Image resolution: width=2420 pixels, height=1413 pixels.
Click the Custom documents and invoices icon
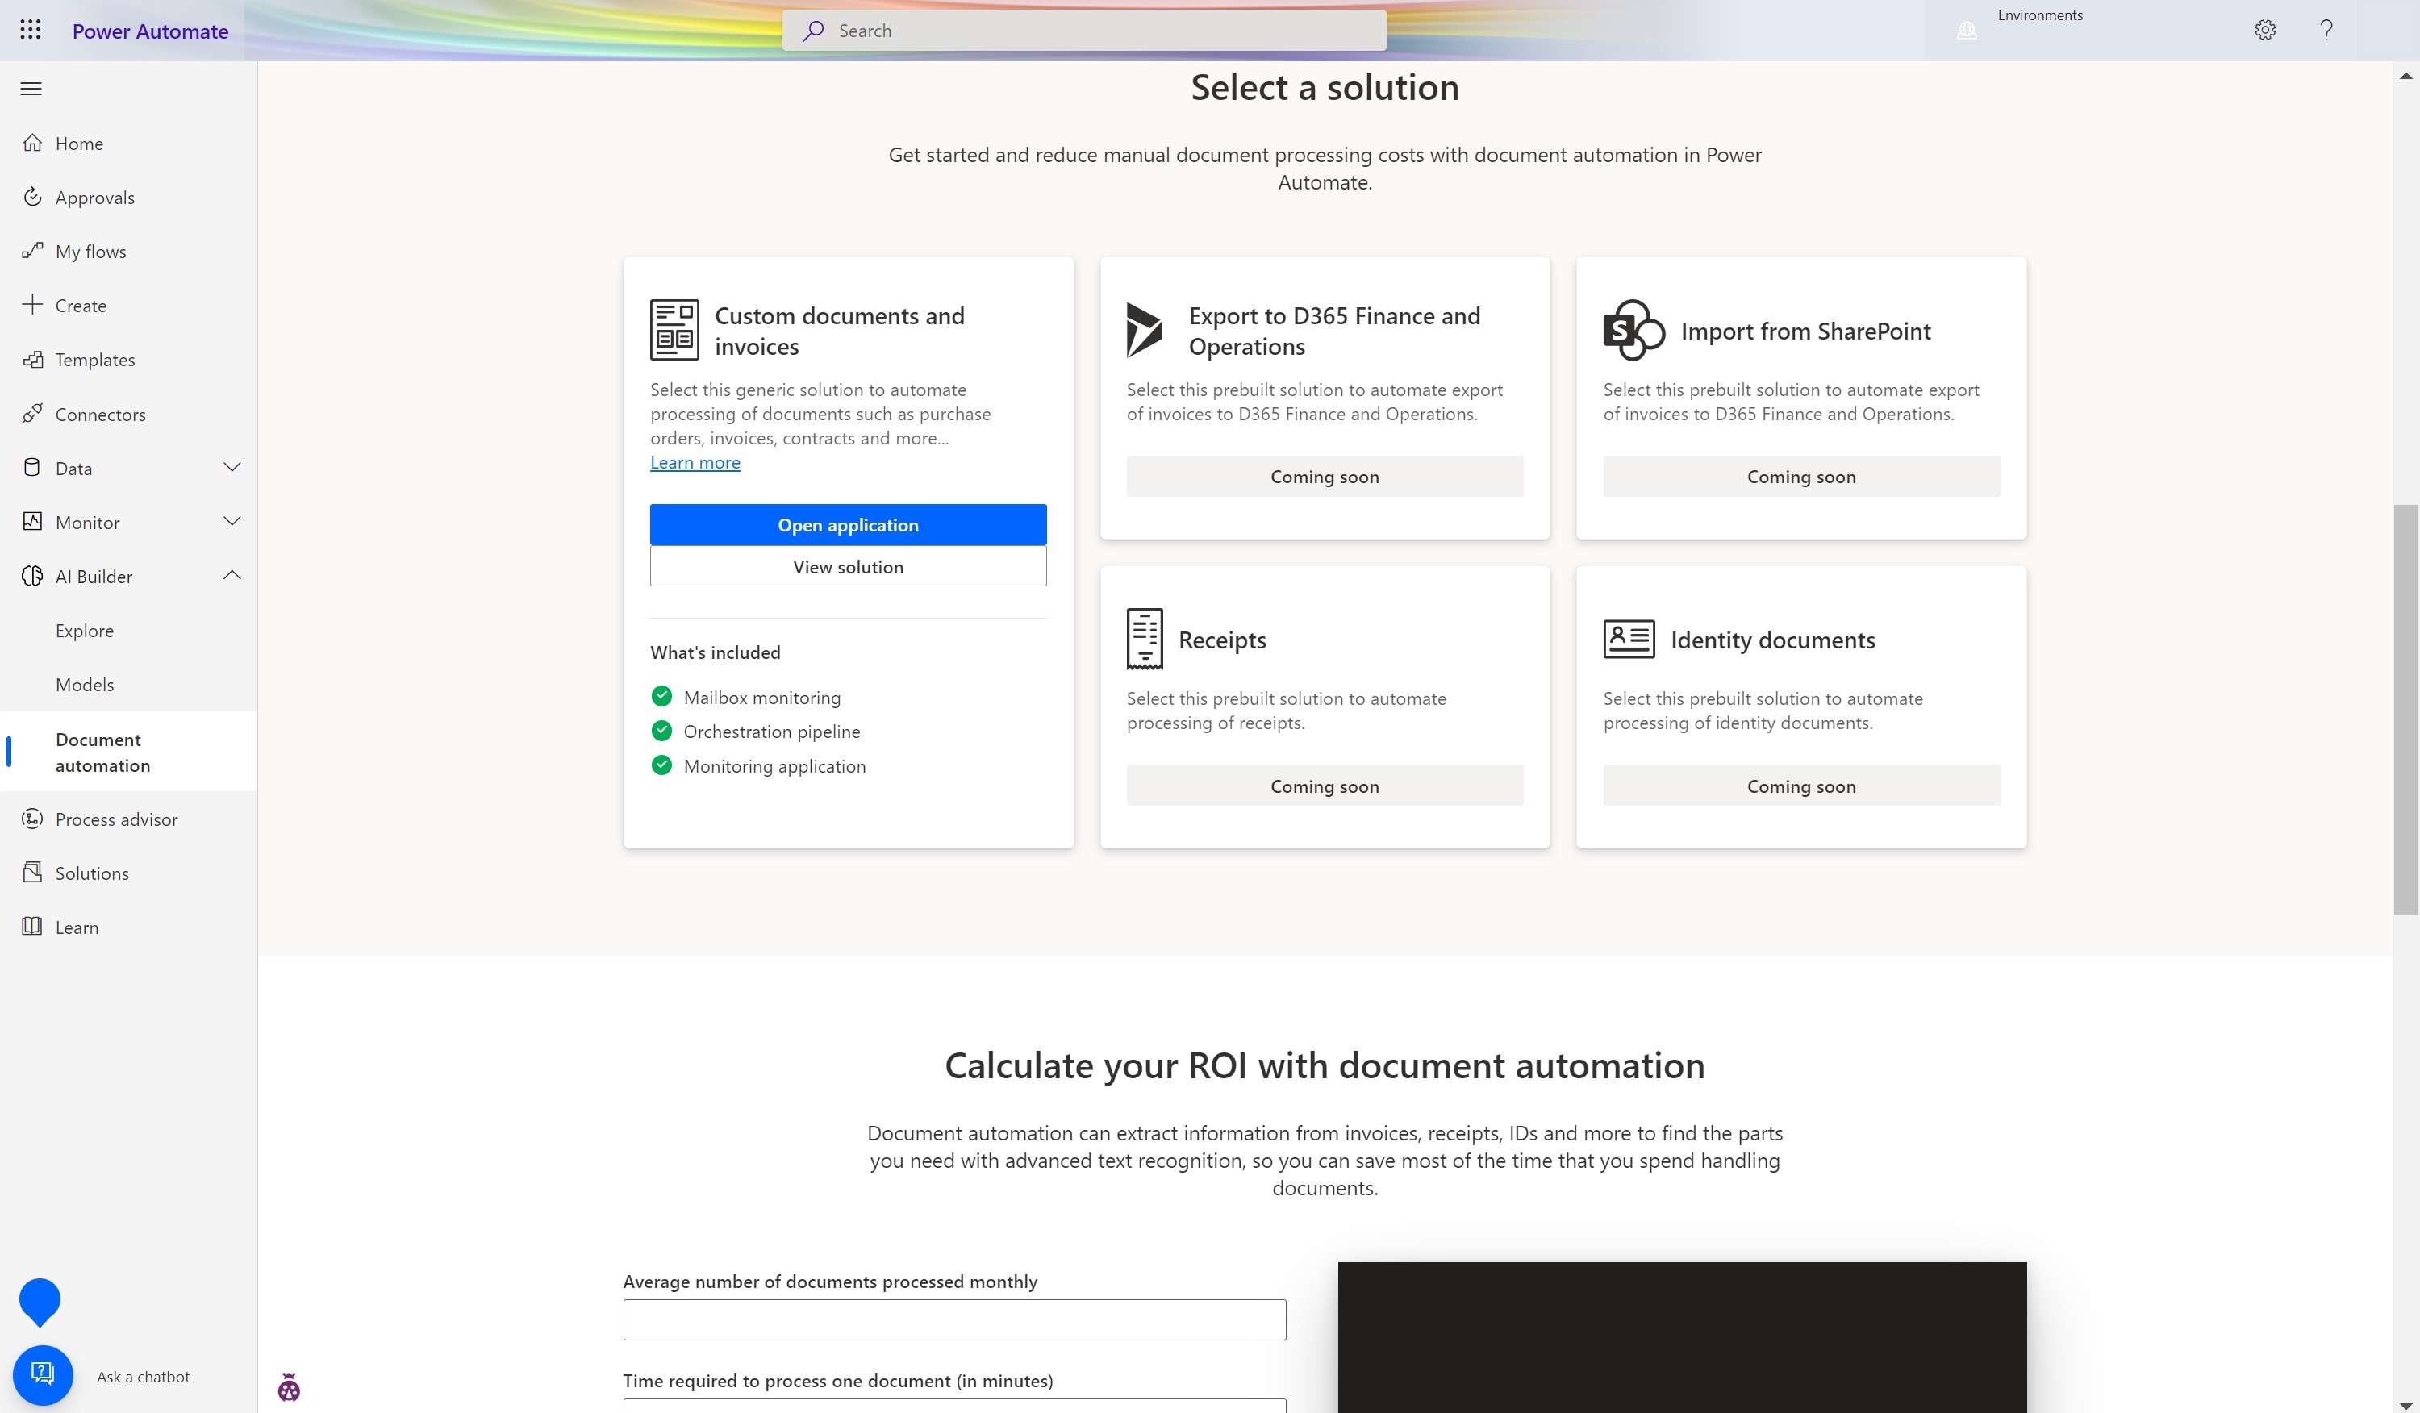click(x=674, y=330)
